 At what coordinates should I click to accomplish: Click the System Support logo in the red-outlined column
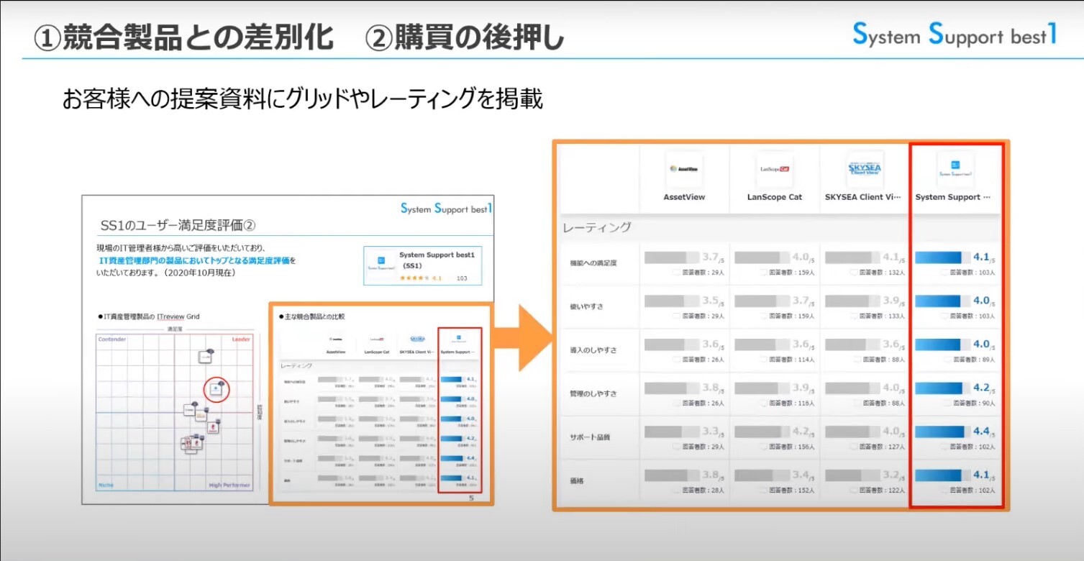click(x=955, y=170)
